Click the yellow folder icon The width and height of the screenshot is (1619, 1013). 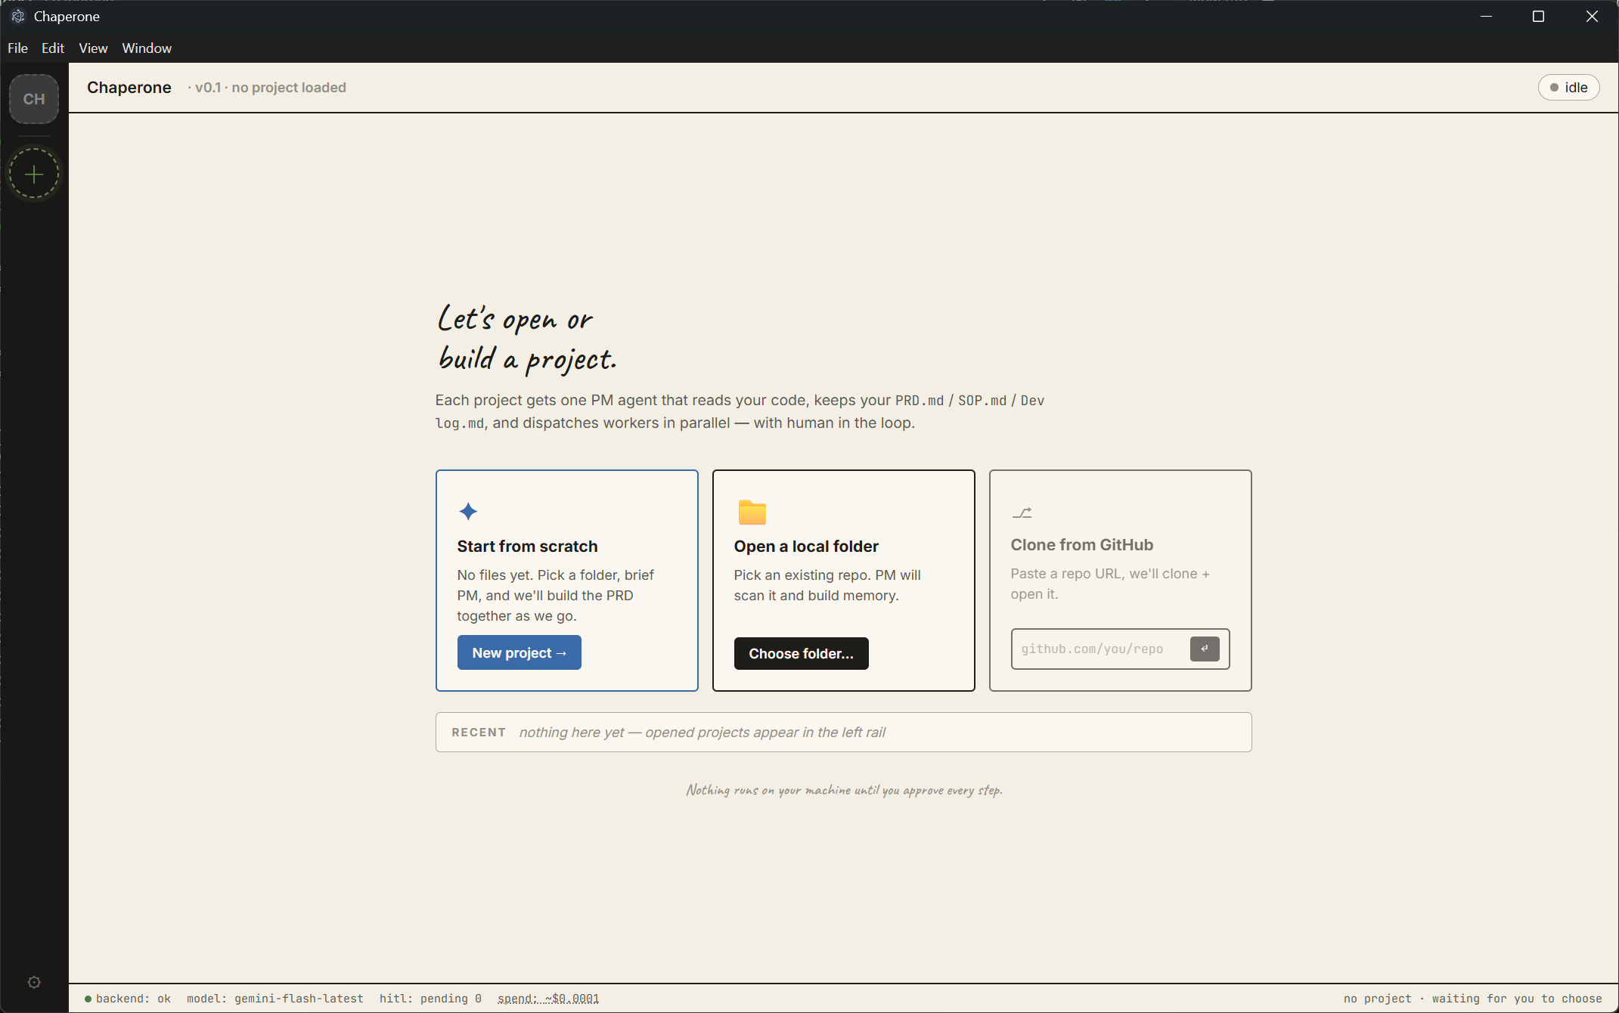pos(752,513)
